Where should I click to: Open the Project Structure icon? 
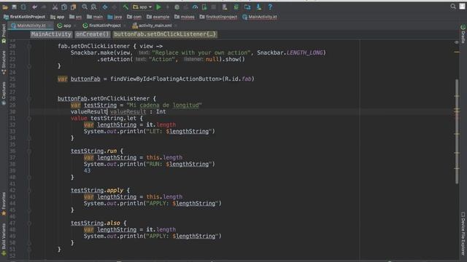pos(247,7)
